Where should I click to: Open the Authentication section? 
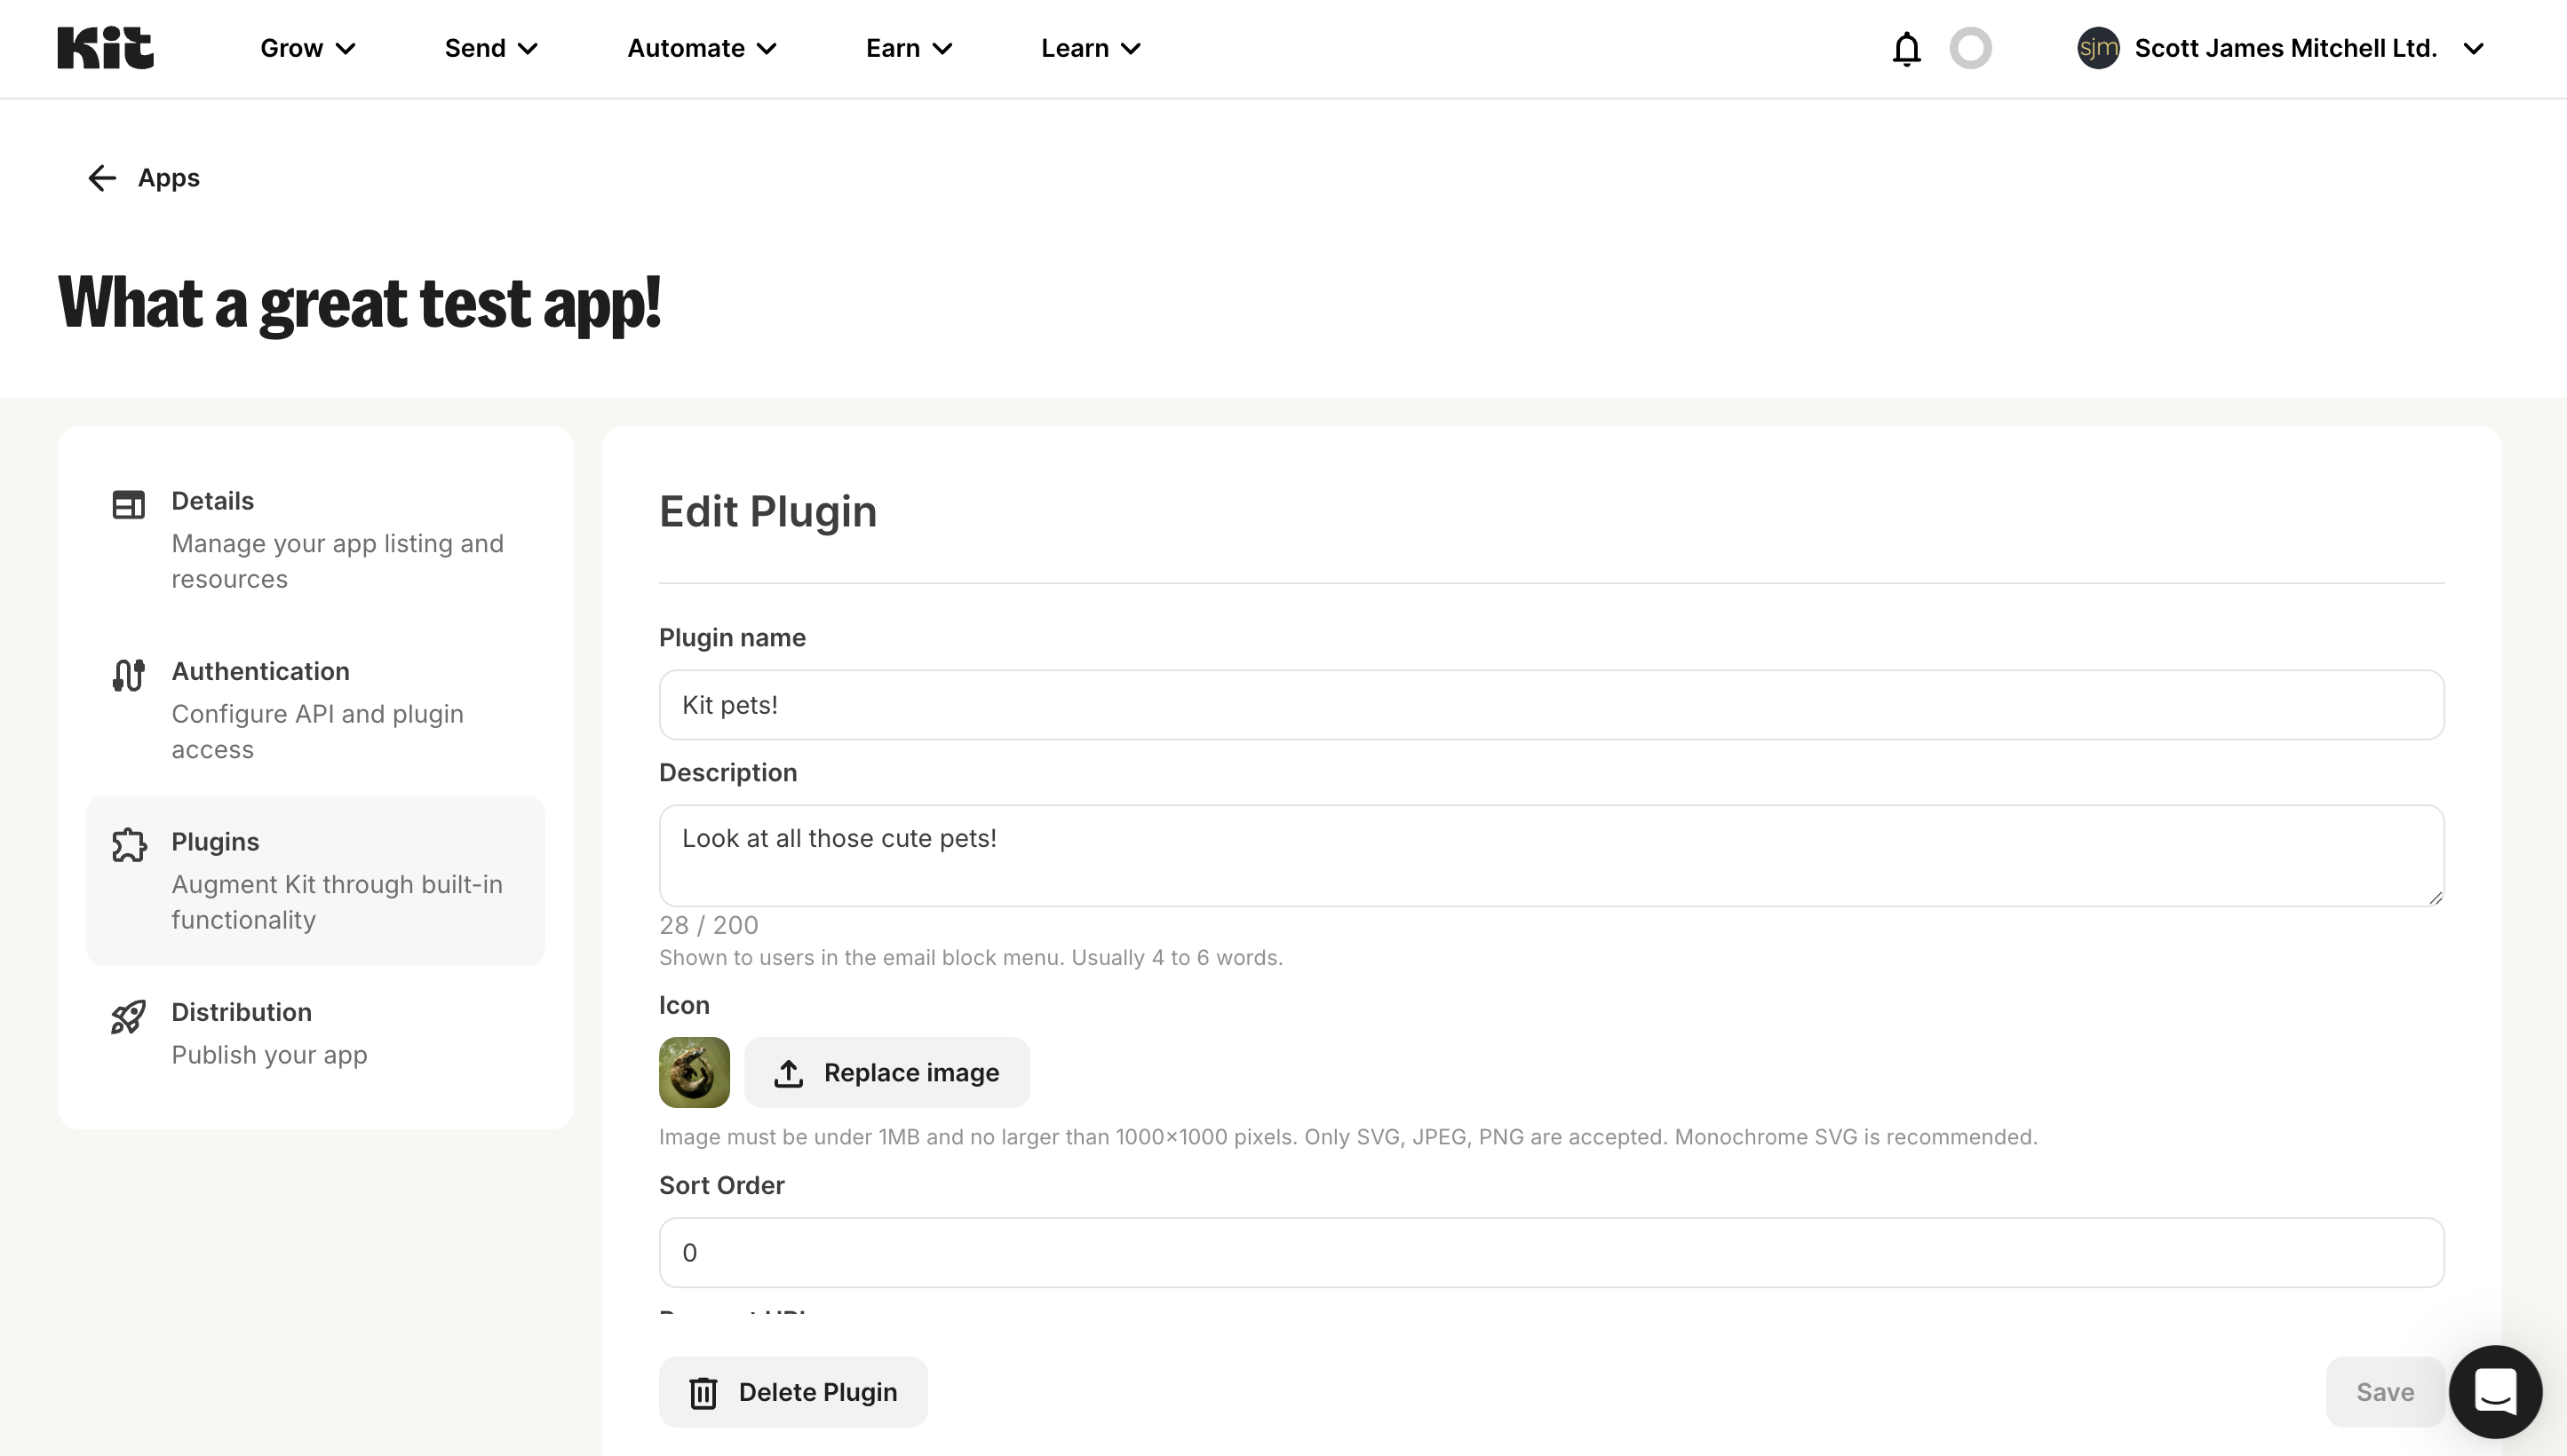315,710
